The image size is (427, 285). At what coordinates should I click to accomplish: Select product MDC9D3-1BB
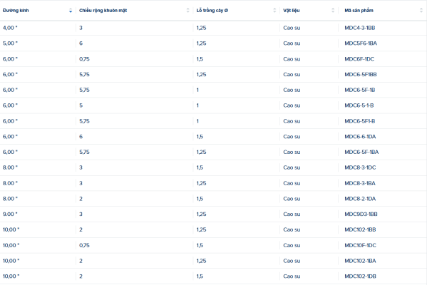pyautogui.click(x=361, y=214)
